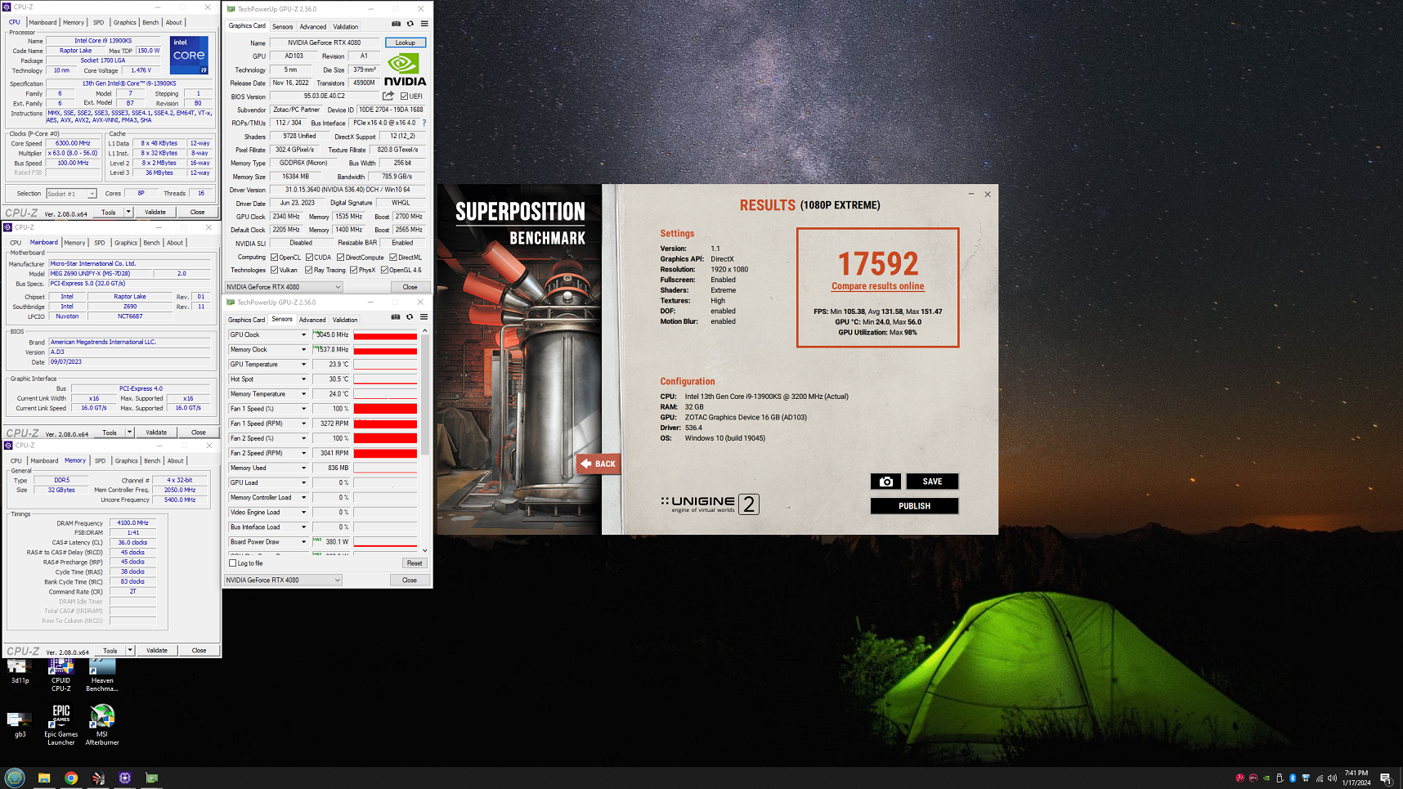Switch to Validation tab in GPU-Z Sensors window
Image resolution: width=1403 pixels, height=789 pixels.
tap(345, 321)
